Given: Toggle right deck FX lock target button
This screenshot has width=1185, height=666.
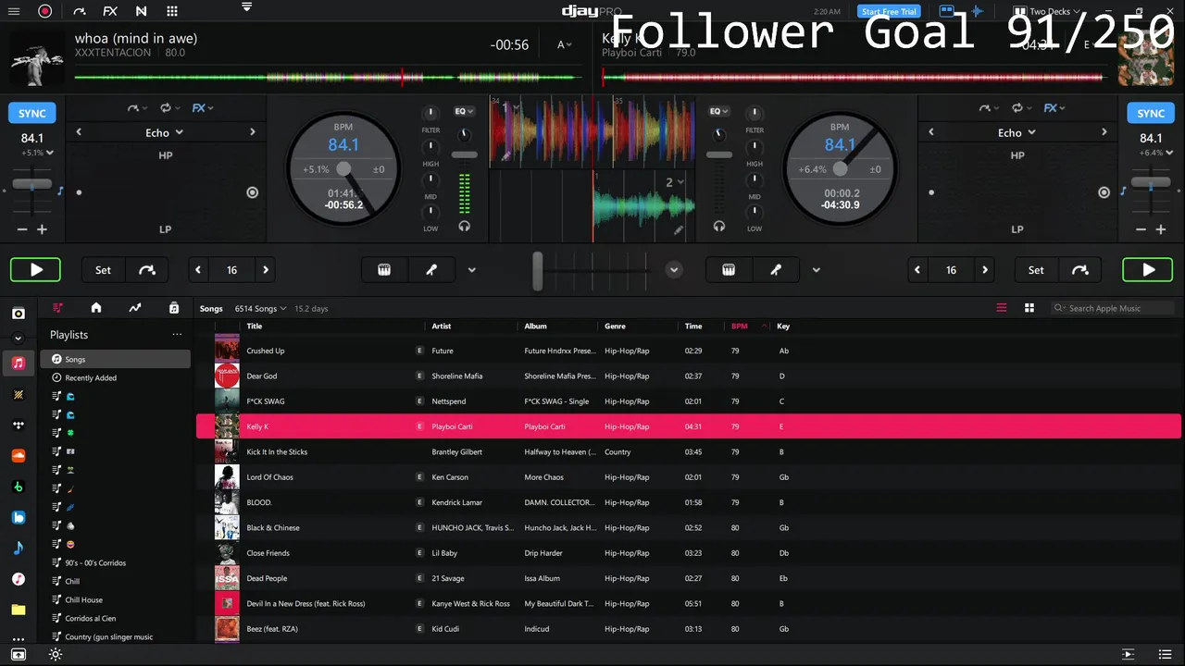Looking at the screenshot, I should (1104, 192).
